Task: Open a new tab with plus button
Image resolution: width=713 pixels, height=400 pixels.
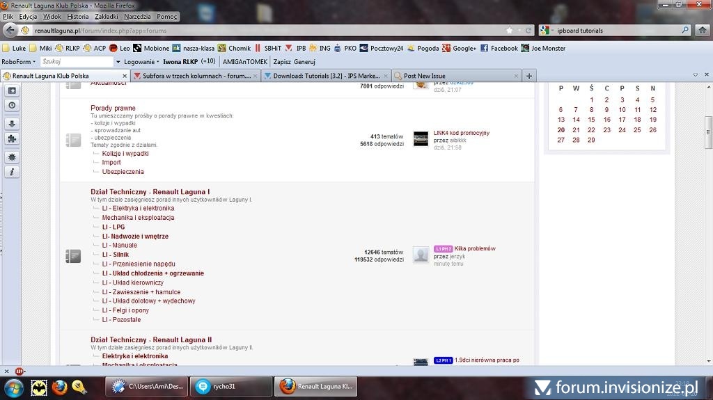Action: [x=529, y=76]
